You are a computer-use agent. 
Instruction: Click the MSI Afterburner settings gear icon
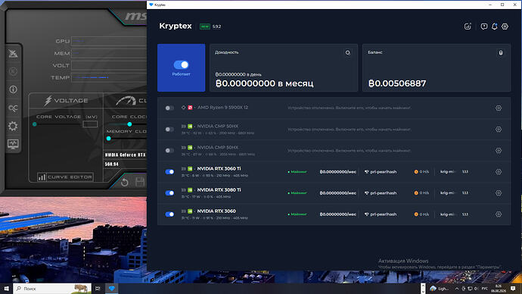13,126
